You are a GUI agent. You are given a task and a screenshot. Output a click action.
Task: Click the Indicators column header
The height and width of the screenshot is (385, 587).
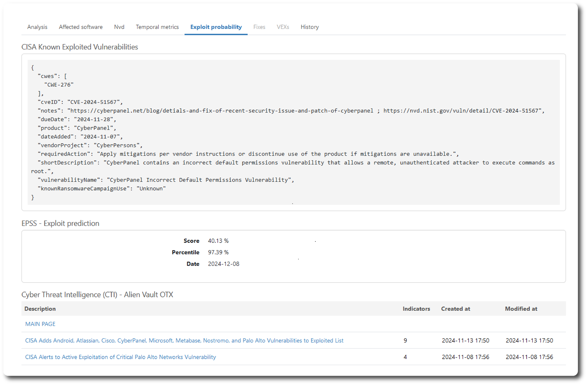pos(416,309)
